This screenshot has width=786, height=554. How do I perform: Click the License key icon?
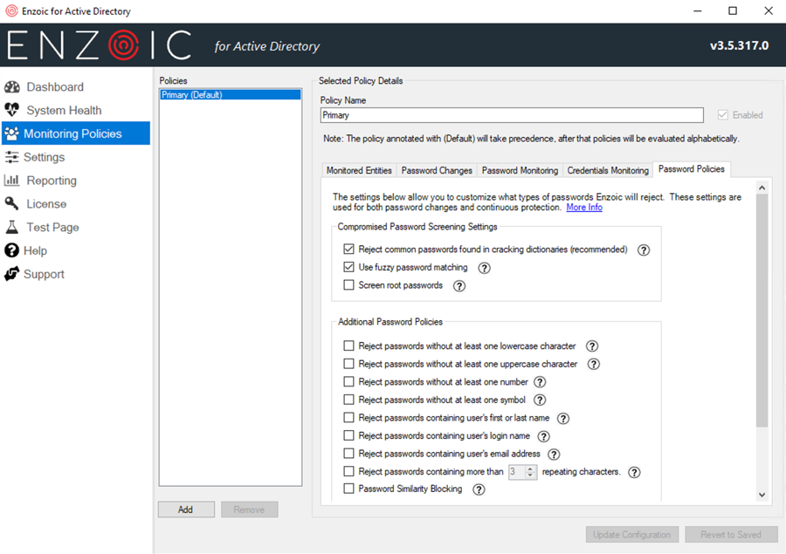coord(12,204)
